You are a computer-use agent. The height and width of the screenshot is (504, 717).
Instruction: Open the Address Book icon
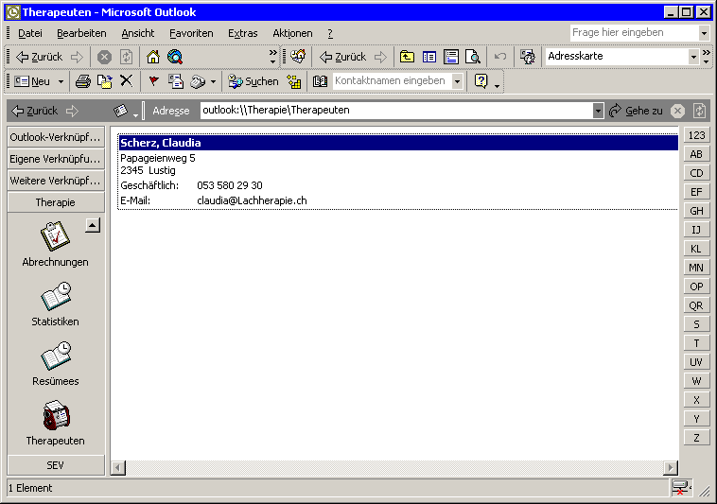point(320,81)
